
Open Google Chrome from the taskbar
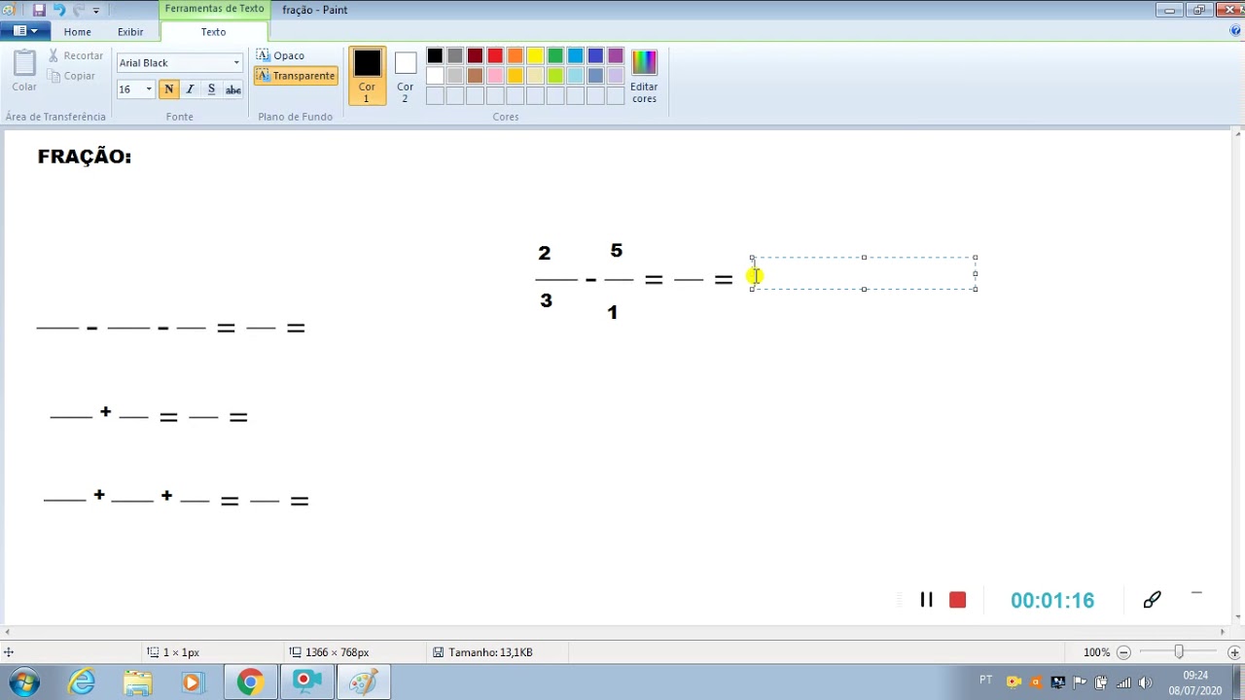250,682
